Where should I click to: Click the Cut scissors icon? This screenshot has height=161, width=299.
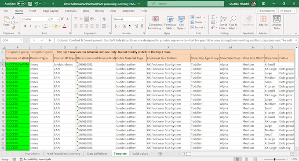pyautogui.click(x=13, y=18)
